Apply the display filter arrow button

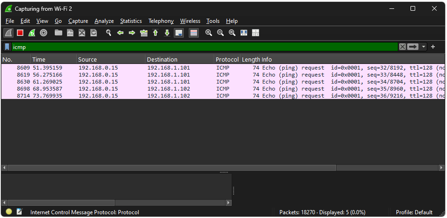click(413, 47)
